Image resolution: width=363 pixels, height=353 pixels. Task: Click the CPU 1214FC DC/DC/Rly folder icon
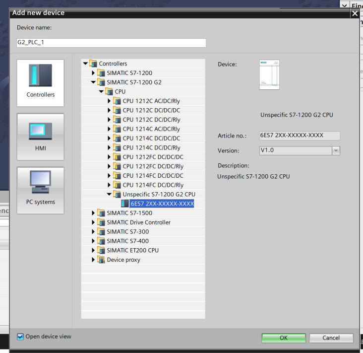[x=117, y=185]
